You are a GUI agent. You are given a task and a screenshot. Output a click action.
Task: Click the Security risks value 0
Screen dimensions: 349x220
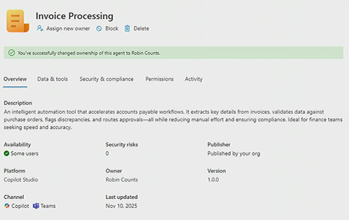tap(107, 153)
